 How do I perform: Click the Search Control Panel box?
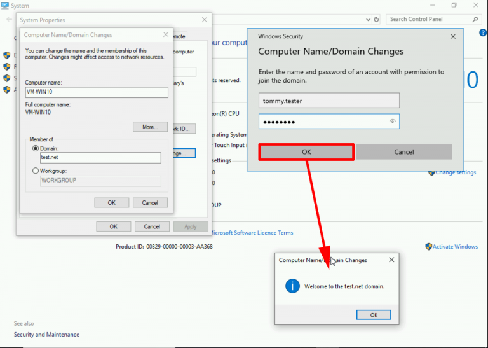tap(429, 19)
